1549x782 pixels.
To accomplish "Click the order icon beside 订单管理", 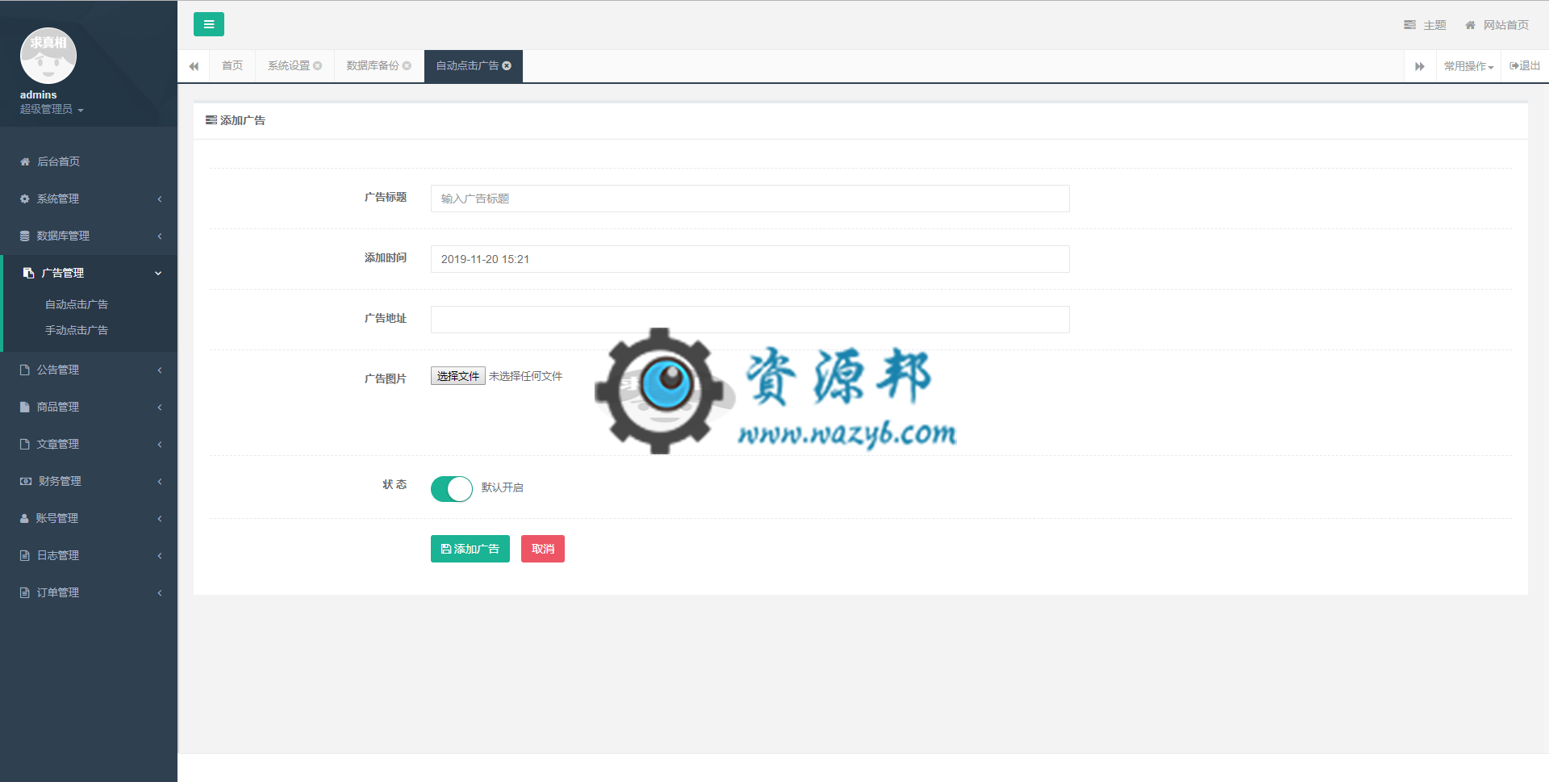I will pyautogui.click(x=25, y=592).
